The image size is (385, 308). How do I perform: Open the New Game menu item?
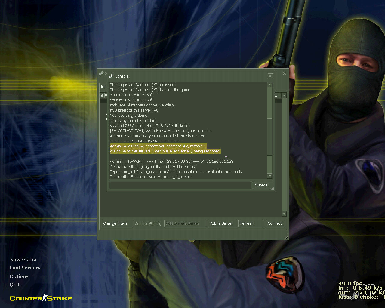click(23, 260)
